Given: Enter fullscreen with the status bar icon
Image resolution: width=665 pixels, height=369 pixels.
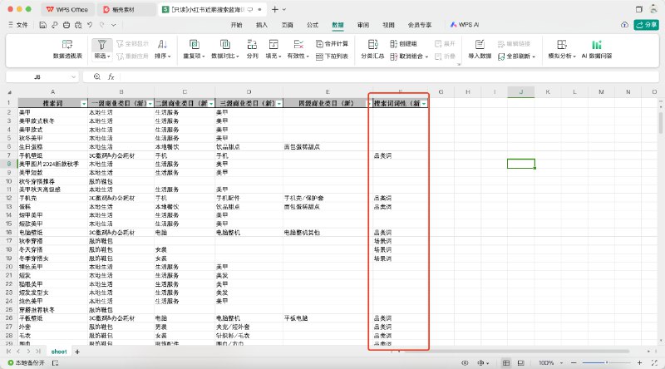Looking at the screenshot, I should [654, 362].
